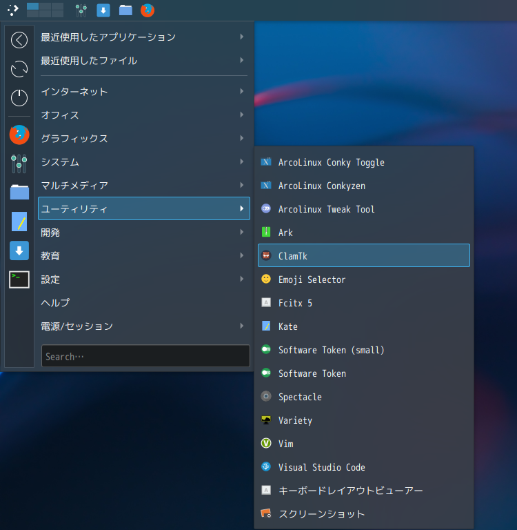Click Firefox icon in the top panel
Viewport: 517px width, 530px height.
click(148, 10)
